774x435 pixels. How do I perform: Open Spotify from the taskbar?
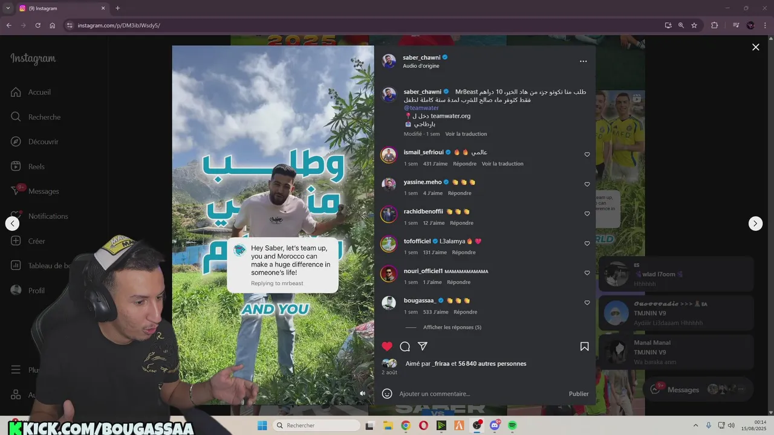click(x=512, y=425)
